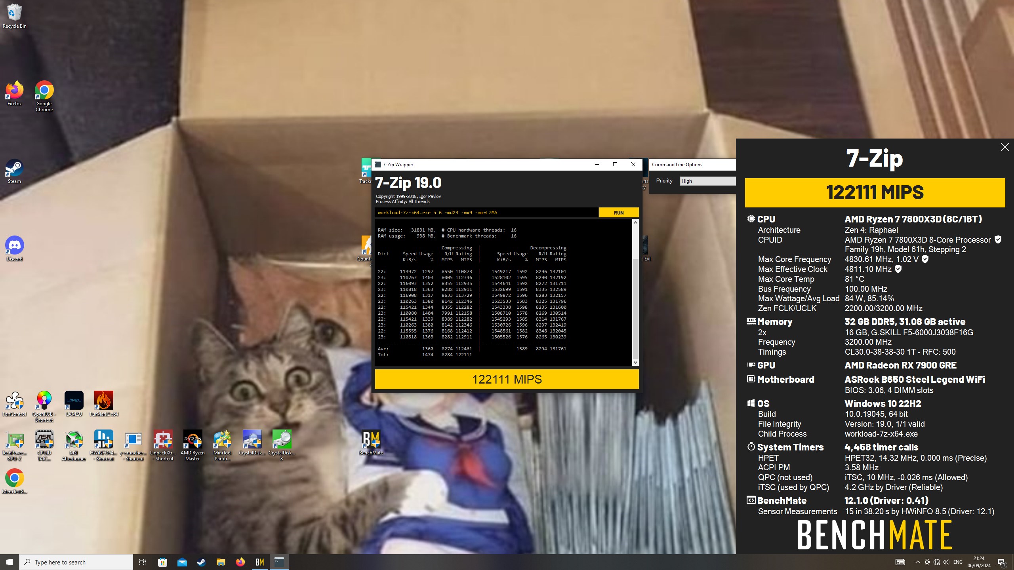Select the HWiNFO64 shortcut icon

click(x=104, y=445)
